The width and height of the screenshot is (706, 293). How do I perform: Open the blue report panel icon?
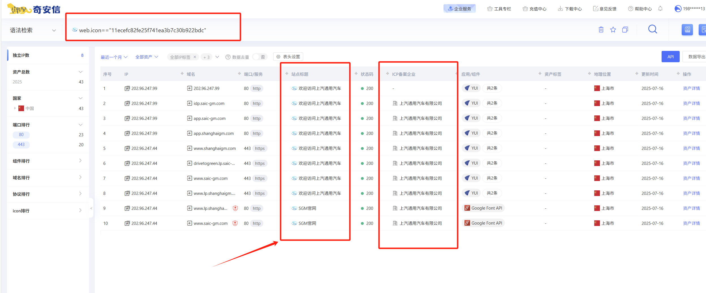point(687,30)
